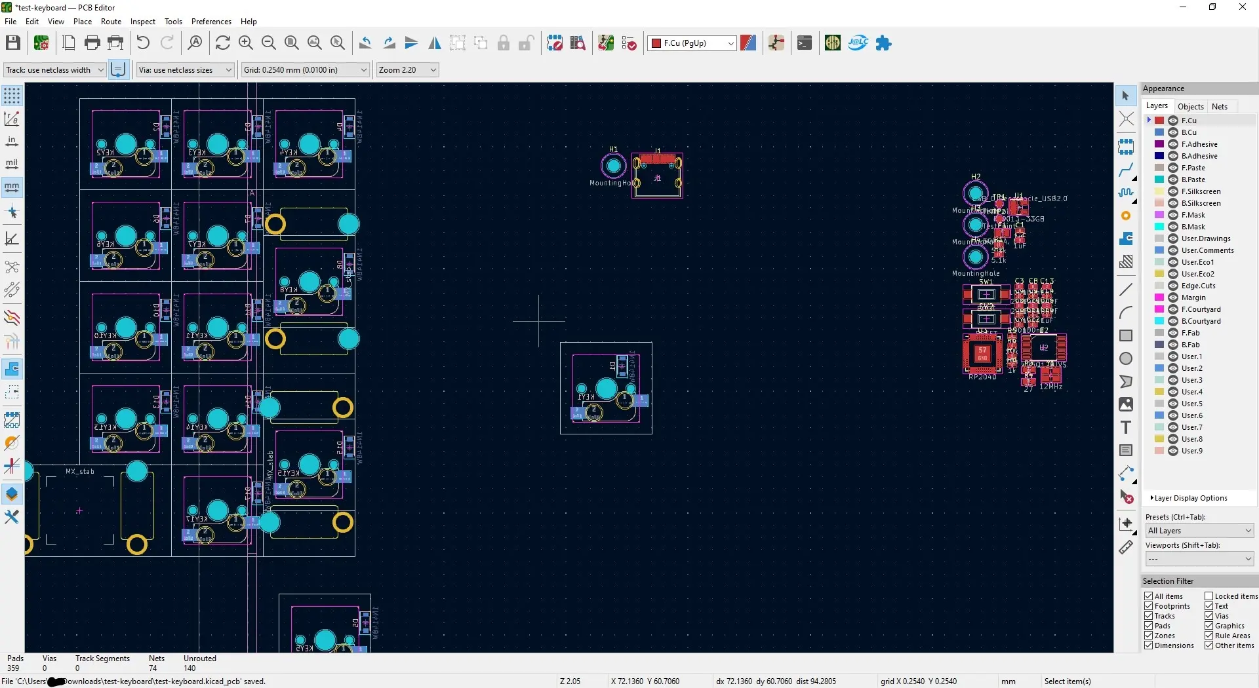1259x688 pixels.
Task: Open the Preferences menu
Action: 211,22
